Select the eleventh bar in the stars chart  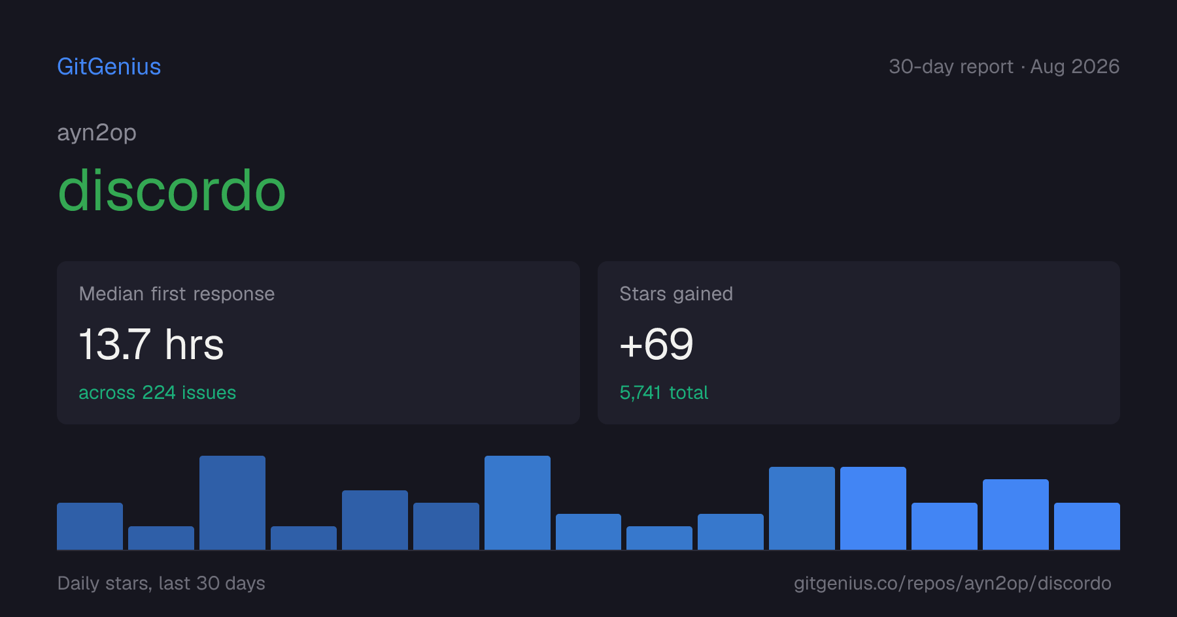802,508
